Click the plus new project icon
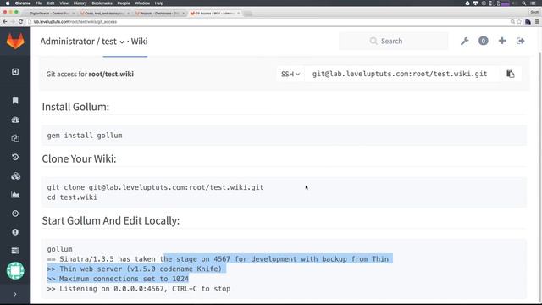This screenshot has width=542, height=305. [502, 41]
